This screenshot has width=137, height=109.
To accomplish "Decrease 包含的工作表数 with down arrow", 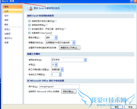I will point(60,75).
